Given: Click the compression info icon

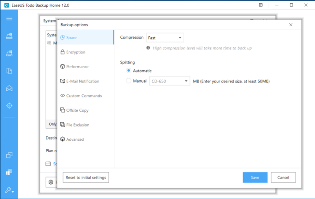Looking at the screenshot, I should [148, 48].
